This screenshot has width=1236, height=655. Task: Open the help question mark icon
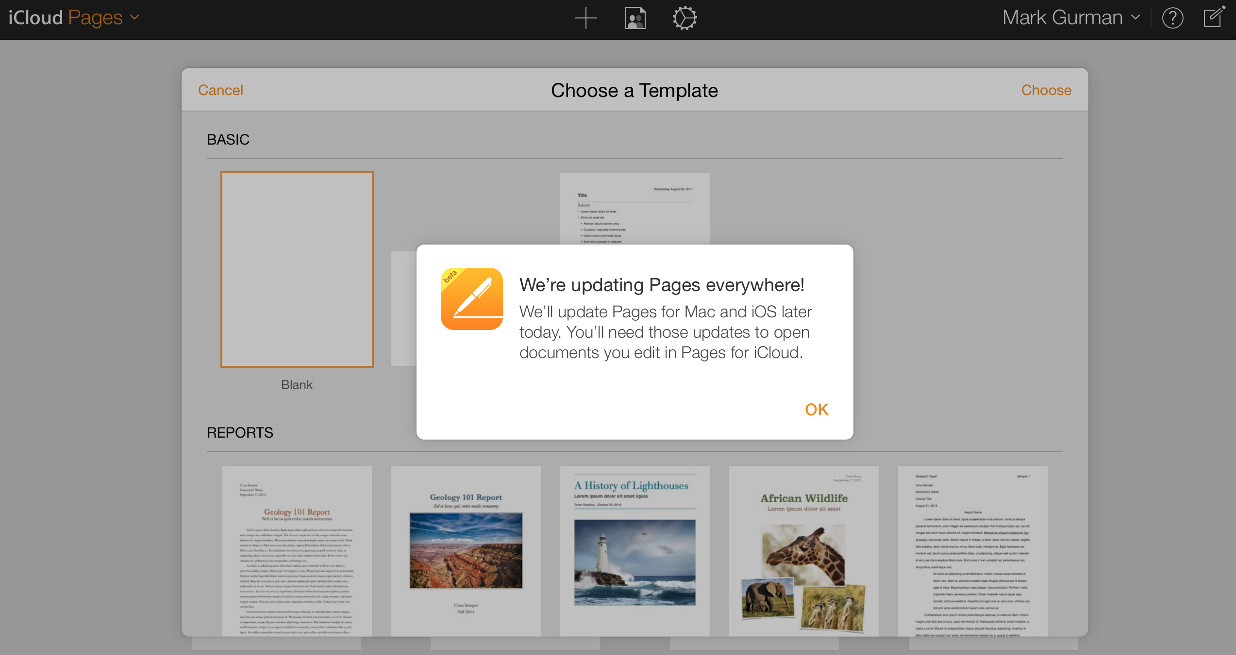[x=1172, y=18]
